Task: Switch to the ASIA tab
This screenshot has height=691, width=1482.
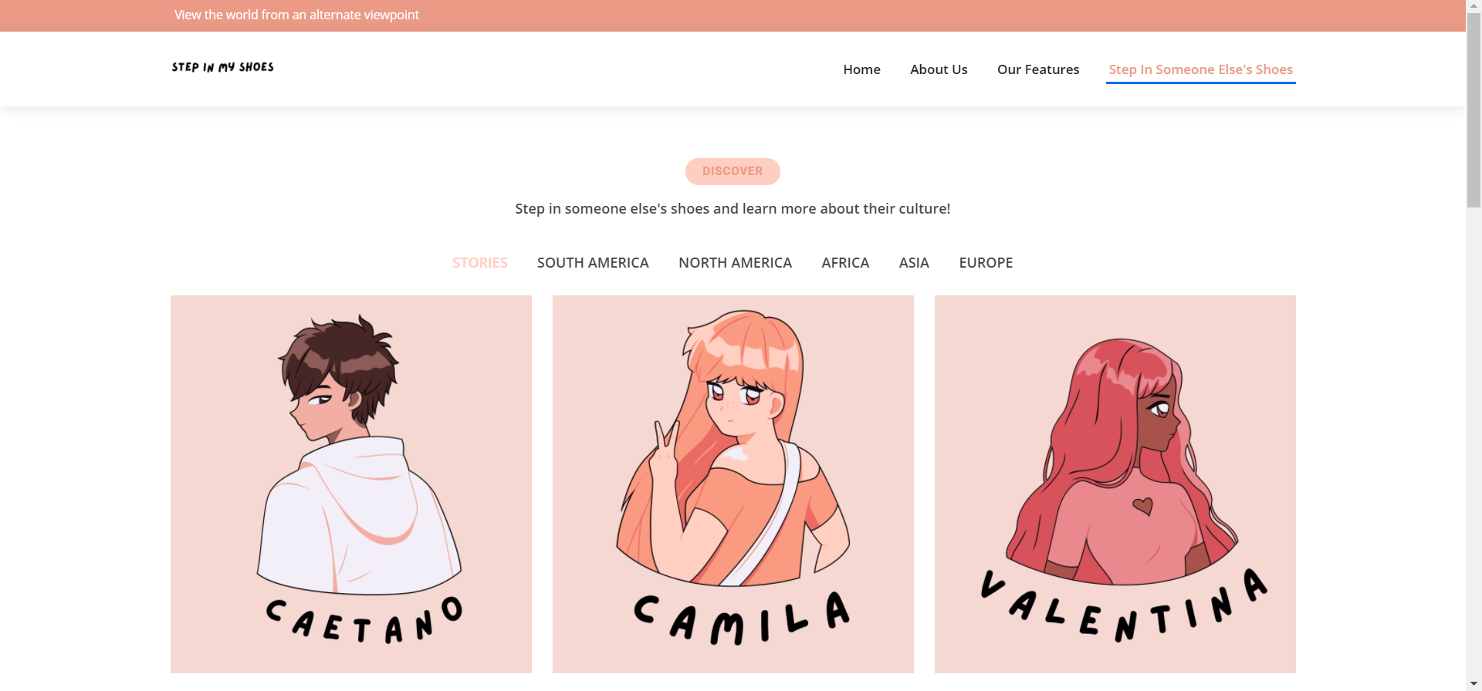Action: (914, 263)
